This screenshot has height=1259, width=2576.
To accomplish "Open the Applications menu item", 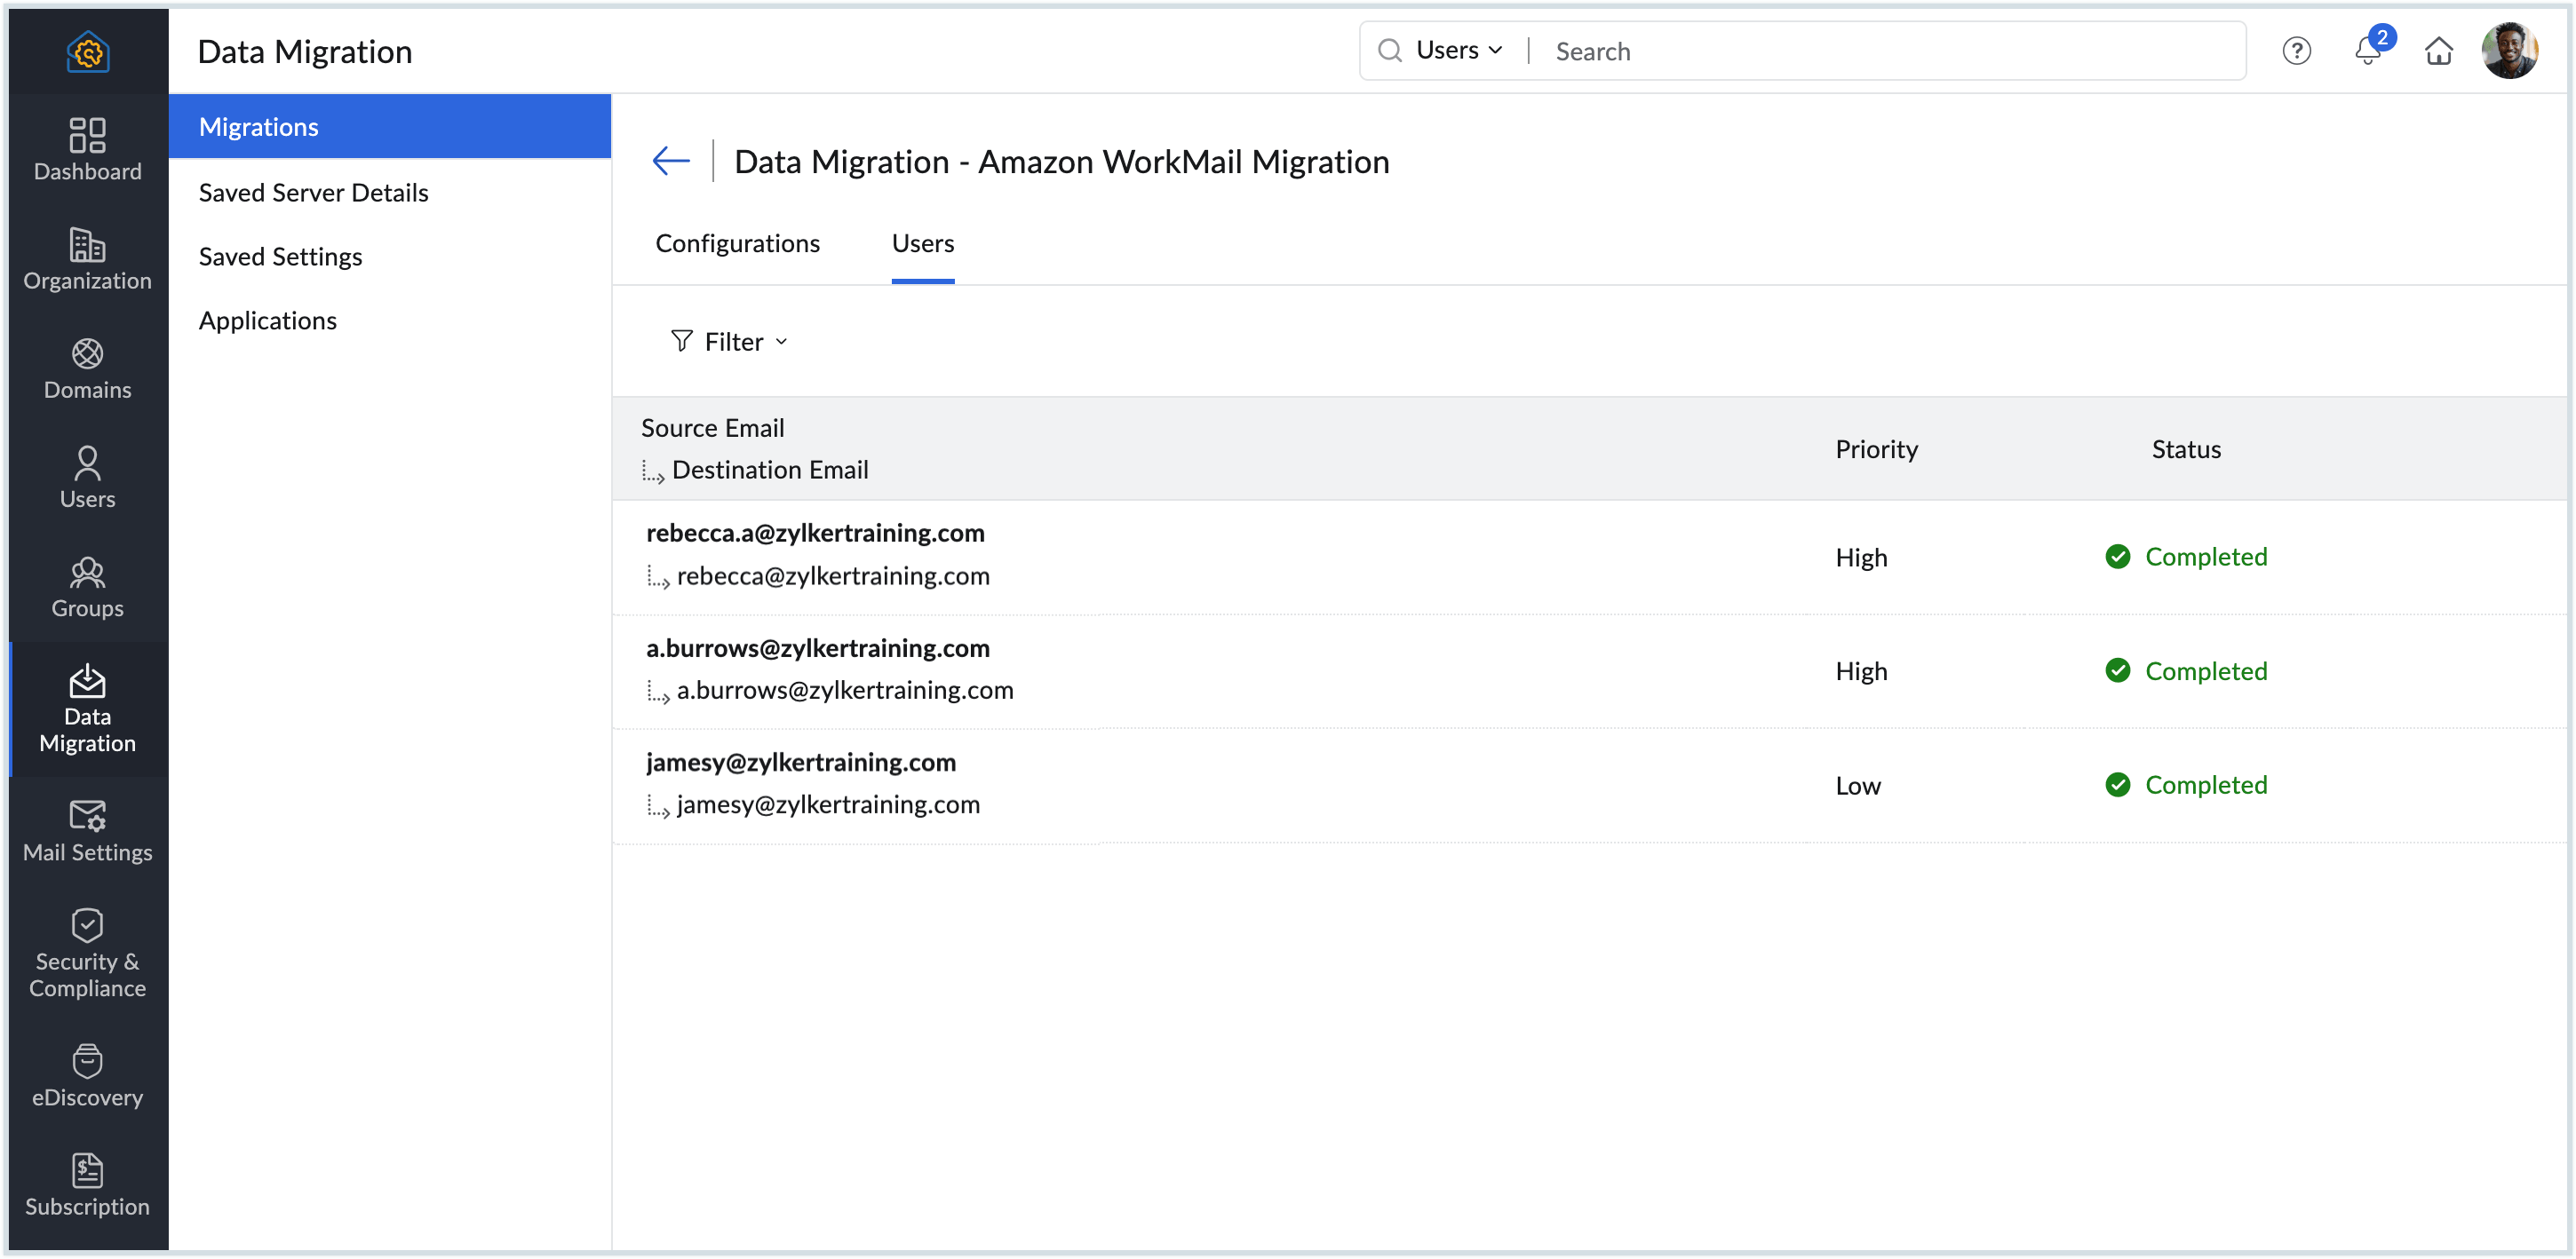I will pos(267,321).
